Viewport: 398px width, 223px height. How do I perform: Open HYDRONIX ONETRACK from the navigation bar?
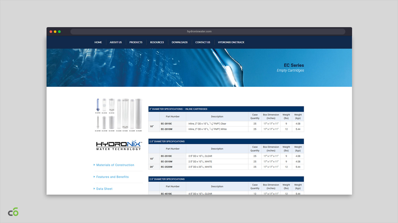coord(231,42)
